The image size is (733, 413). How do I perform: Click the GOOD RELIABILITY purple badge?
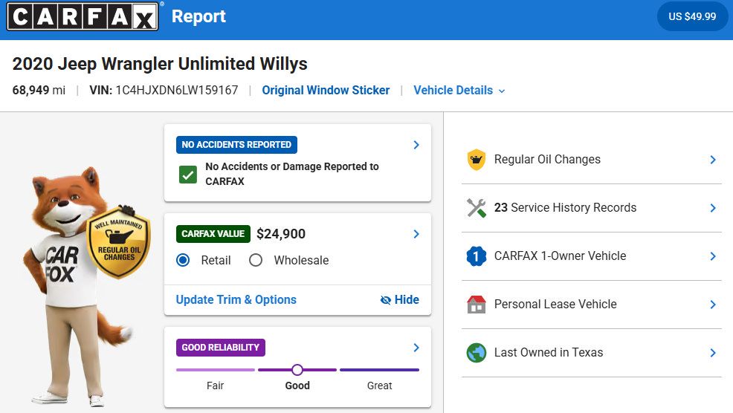(x=221, y=348)
